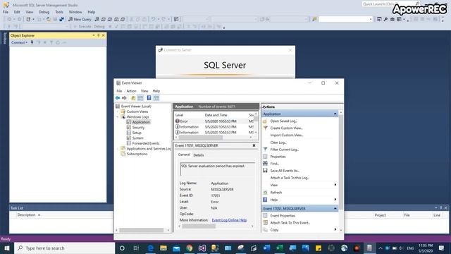Open the Connect dropdown in Object Explorer

(19, 42)
